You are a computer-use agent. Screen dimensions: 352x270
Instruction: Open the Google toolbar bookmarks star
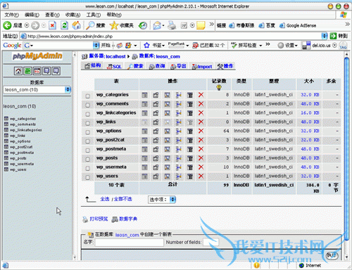click(x=146, y=45)
